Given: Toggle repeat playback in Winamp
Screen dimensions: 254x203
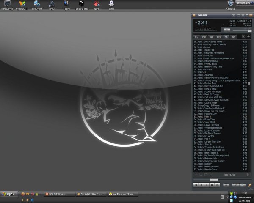Looking at the screenshot, I should 242,185.
